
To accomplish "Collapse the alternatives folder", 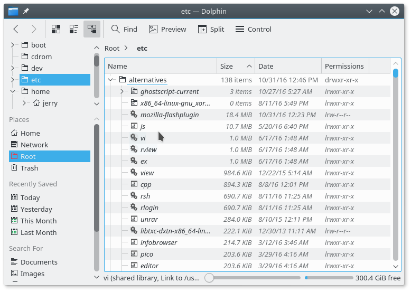I will (x=110, y=80).
